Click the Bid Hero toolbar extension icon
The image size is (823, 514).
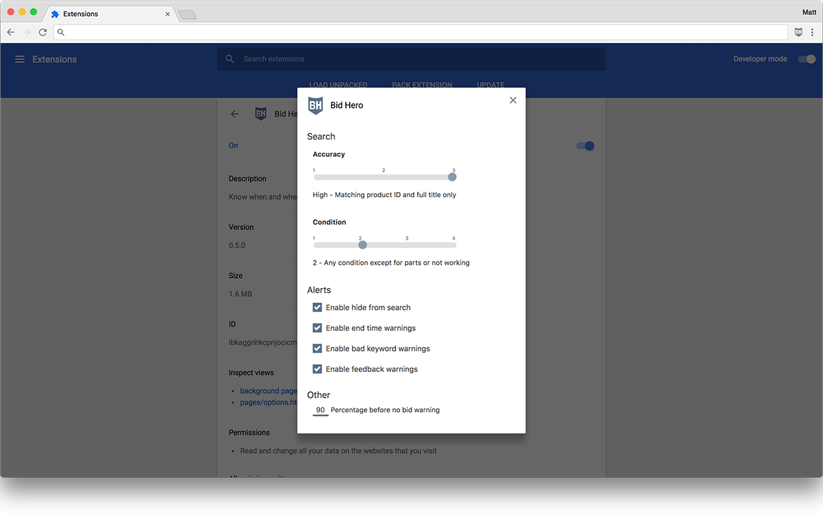(799, 32)
